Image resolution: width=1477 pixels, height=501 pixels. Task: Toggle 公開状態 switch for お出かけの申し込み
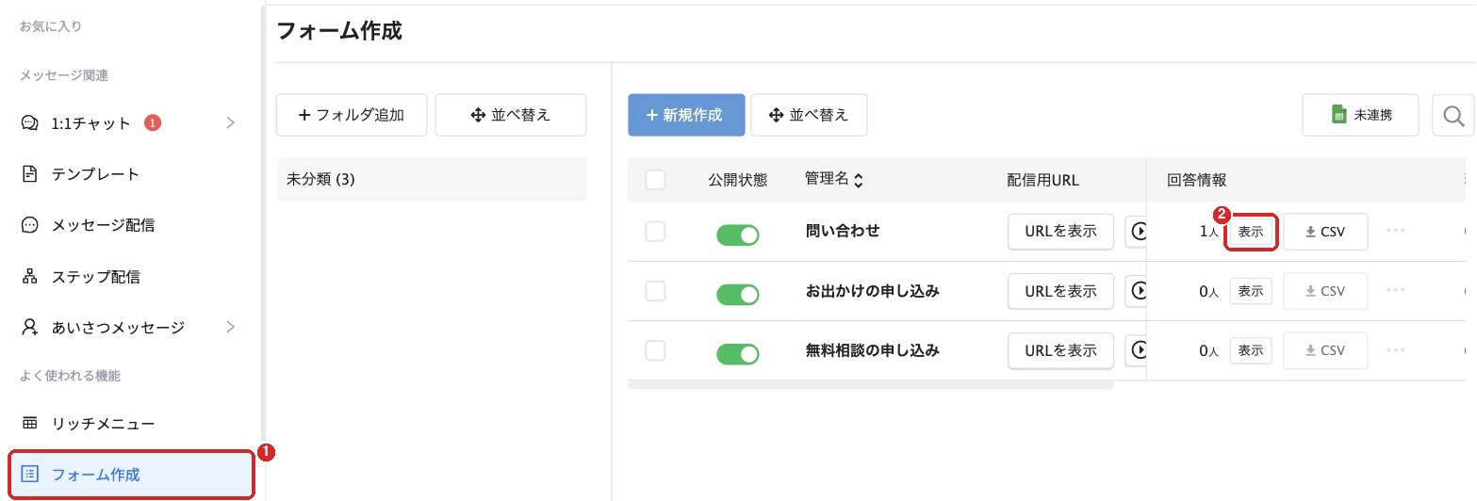(x=738, y=295)
